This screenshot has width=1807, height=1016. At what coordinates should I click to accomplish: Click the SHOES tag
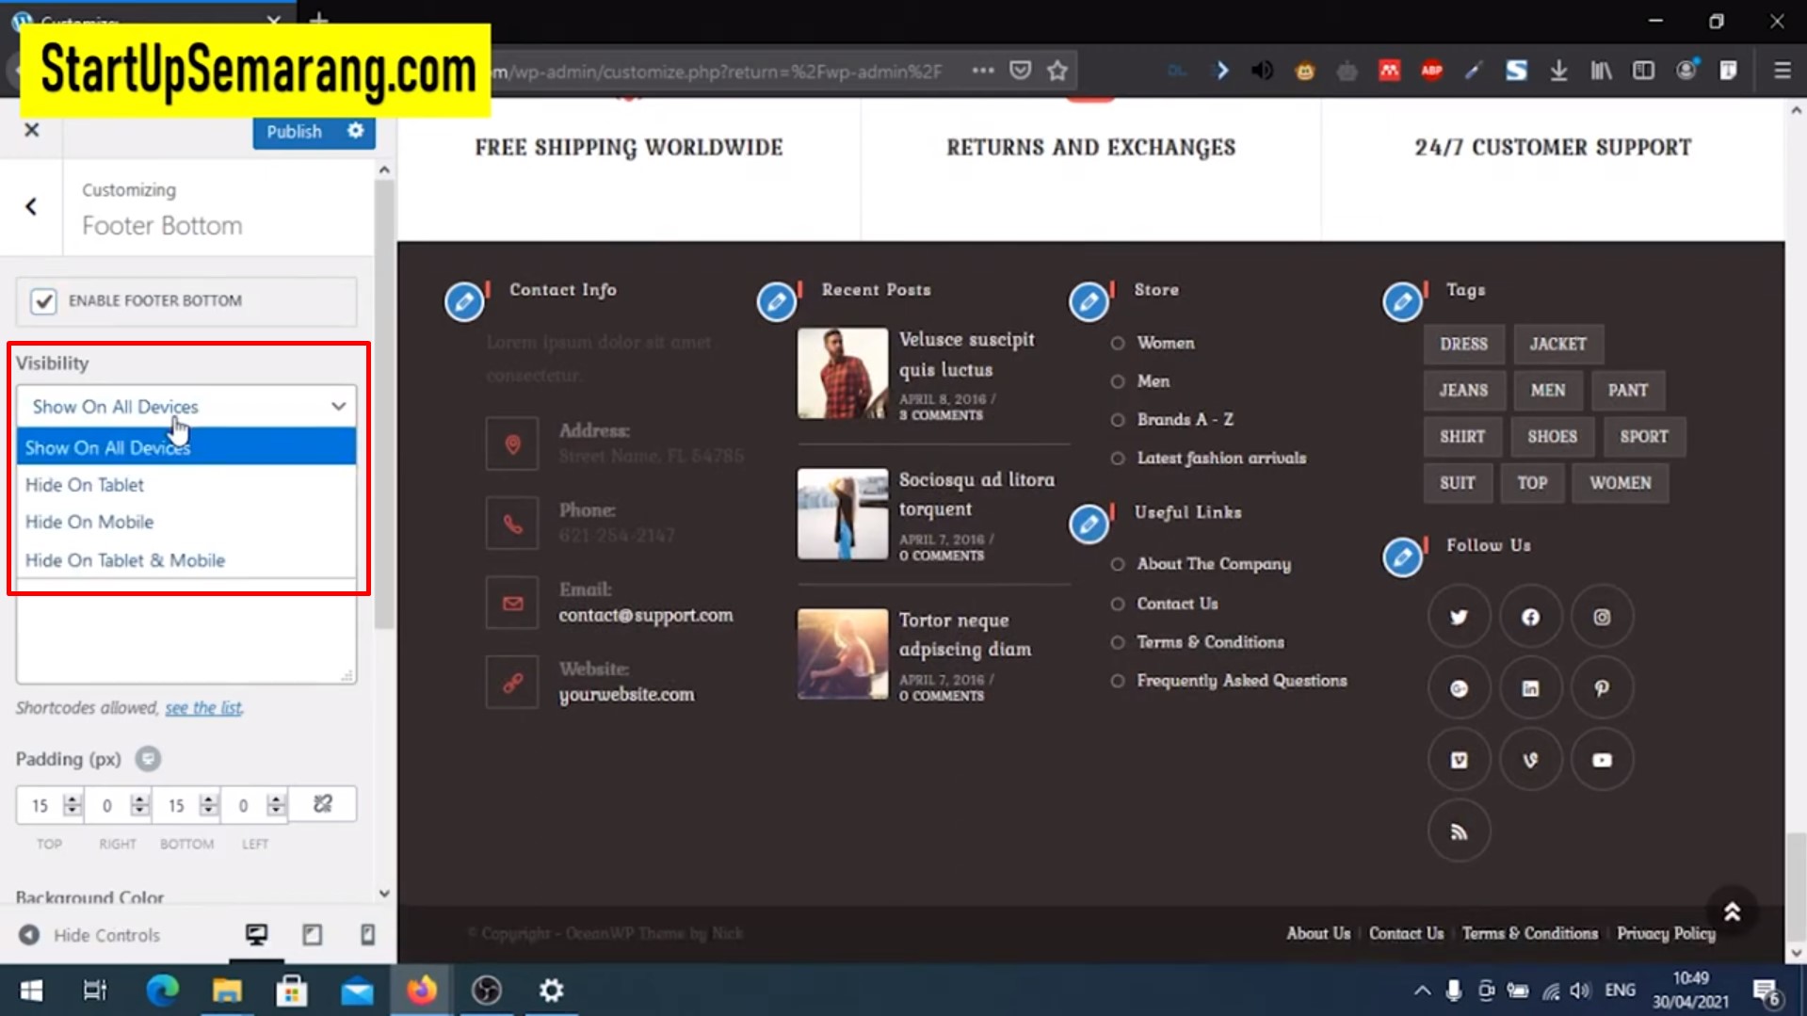coord(1552,436)
